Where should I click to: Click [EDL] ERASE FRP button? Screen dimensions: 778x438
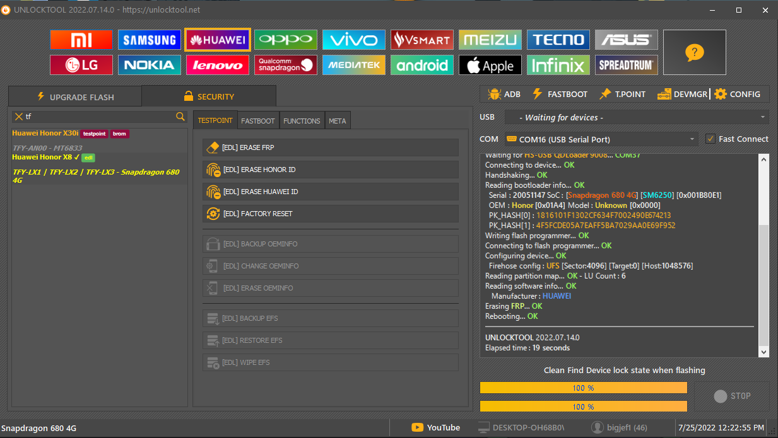click(331, 147)
